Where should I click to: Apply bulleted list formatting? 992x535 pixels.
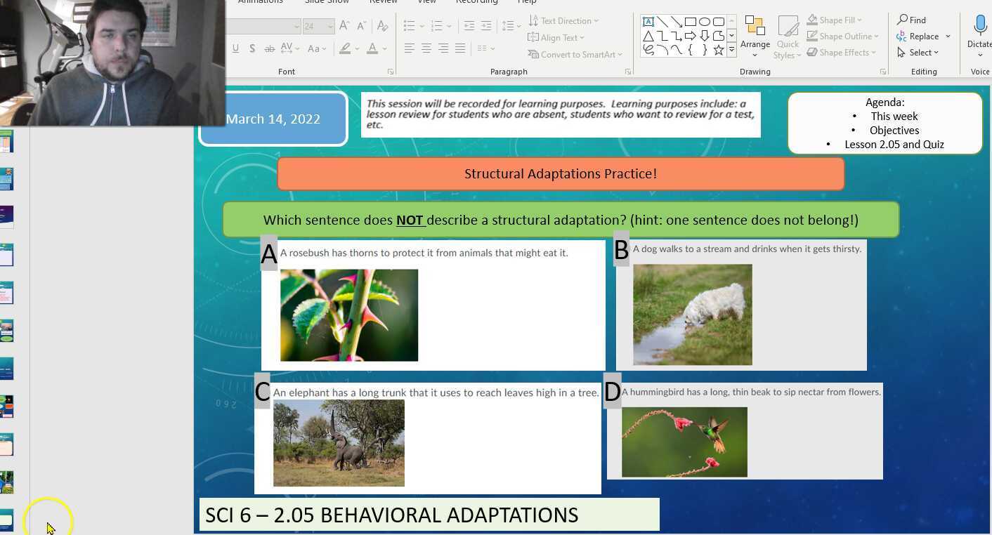(x=407, y=25)
